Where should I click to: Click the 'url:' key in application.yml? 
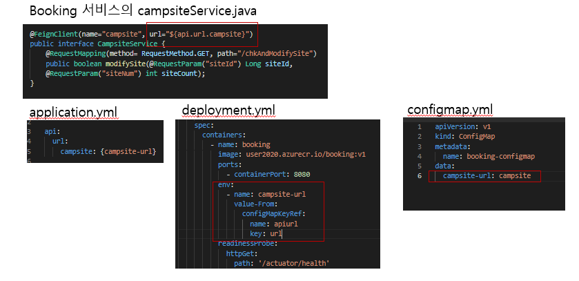click(x=60, y=141)
